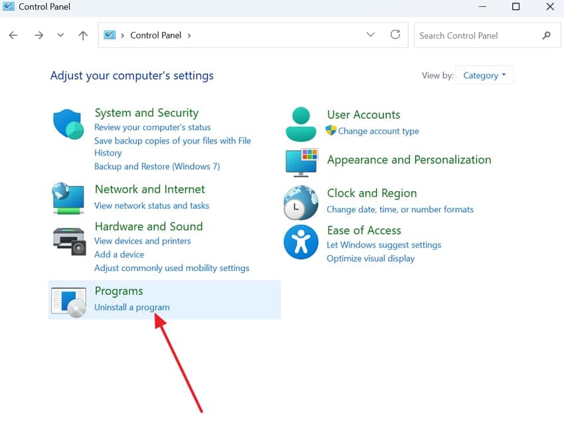
Task: Expand chevron before Control Panel breadcrumb
Action: coord(123,36)
